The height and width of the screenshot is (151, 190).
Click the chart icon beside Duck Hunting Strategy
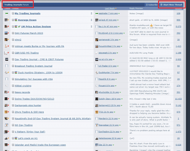pyautogui.click(x=16, y=73)
